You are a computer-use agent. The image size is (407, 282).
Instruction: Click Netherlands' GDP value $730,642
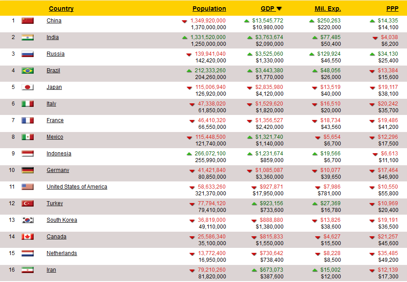271,253
